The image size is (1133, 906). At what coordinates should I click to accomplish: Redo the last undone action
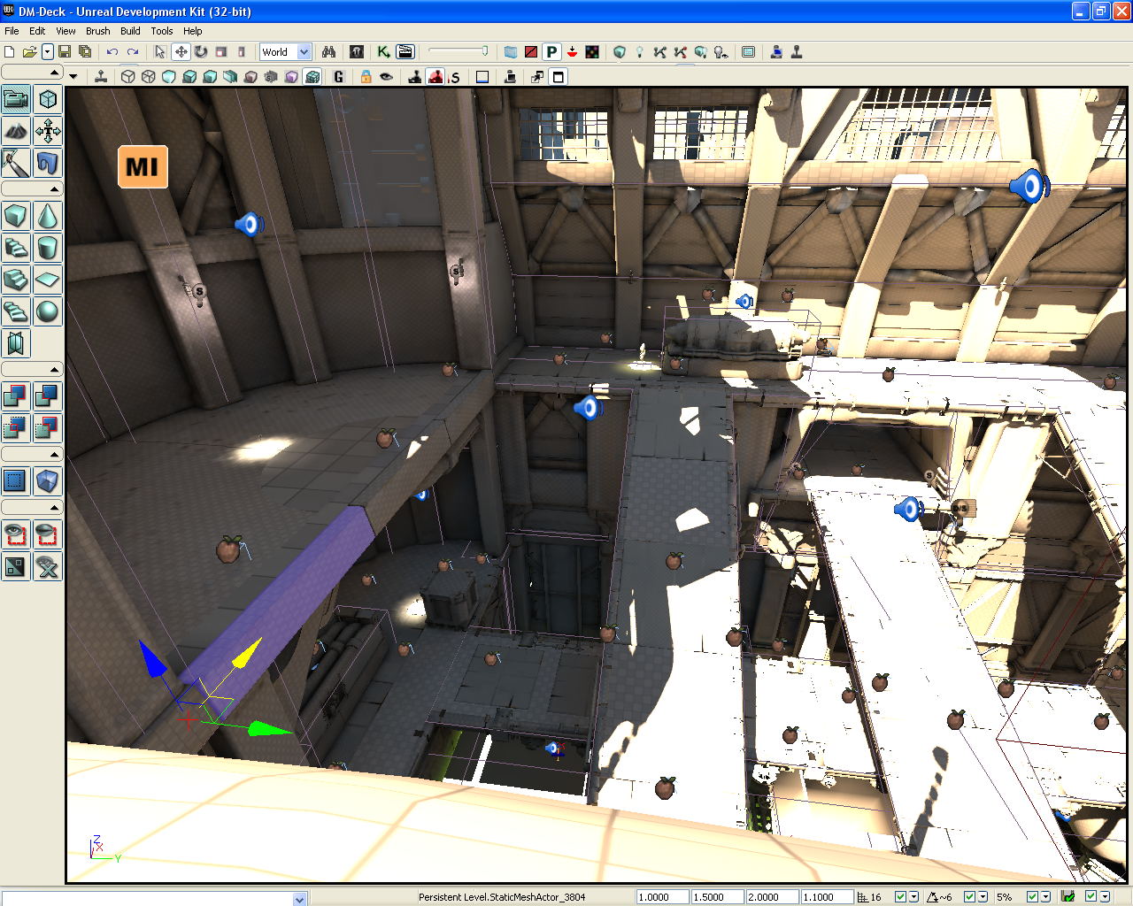point(133,52)
